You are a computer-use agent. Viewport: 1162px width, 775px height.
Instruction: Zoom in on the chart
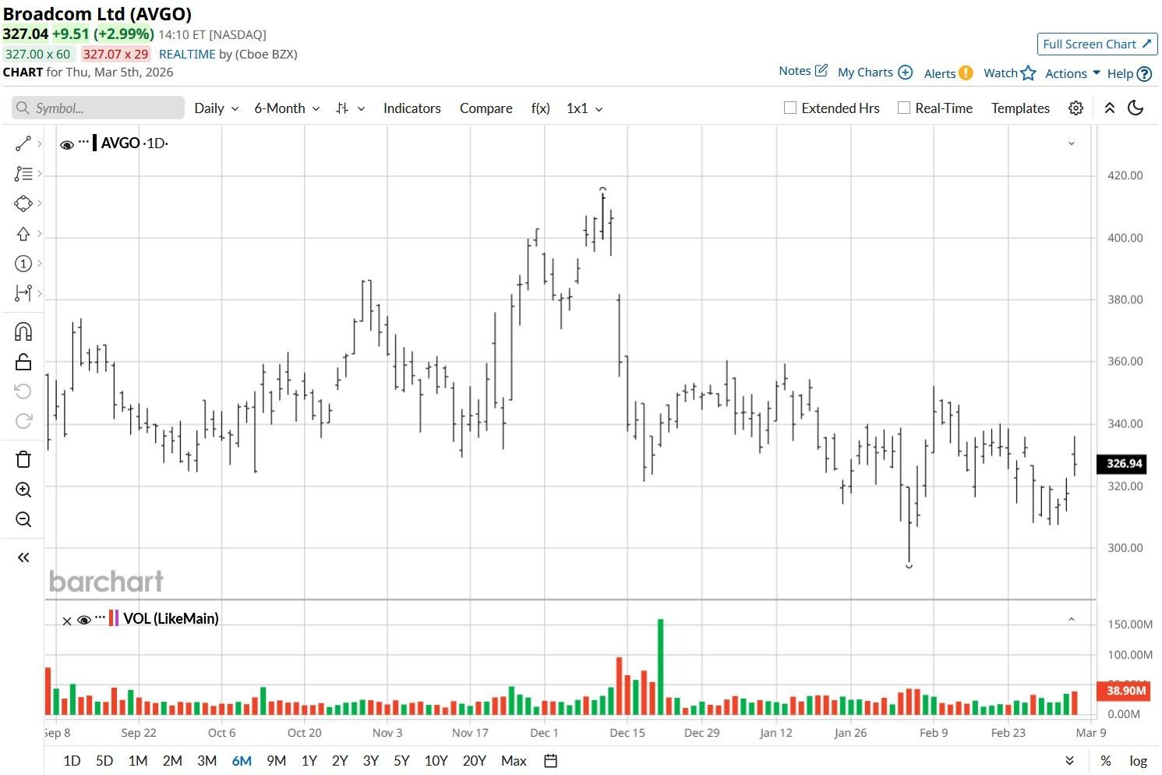[x=23, y=490]
